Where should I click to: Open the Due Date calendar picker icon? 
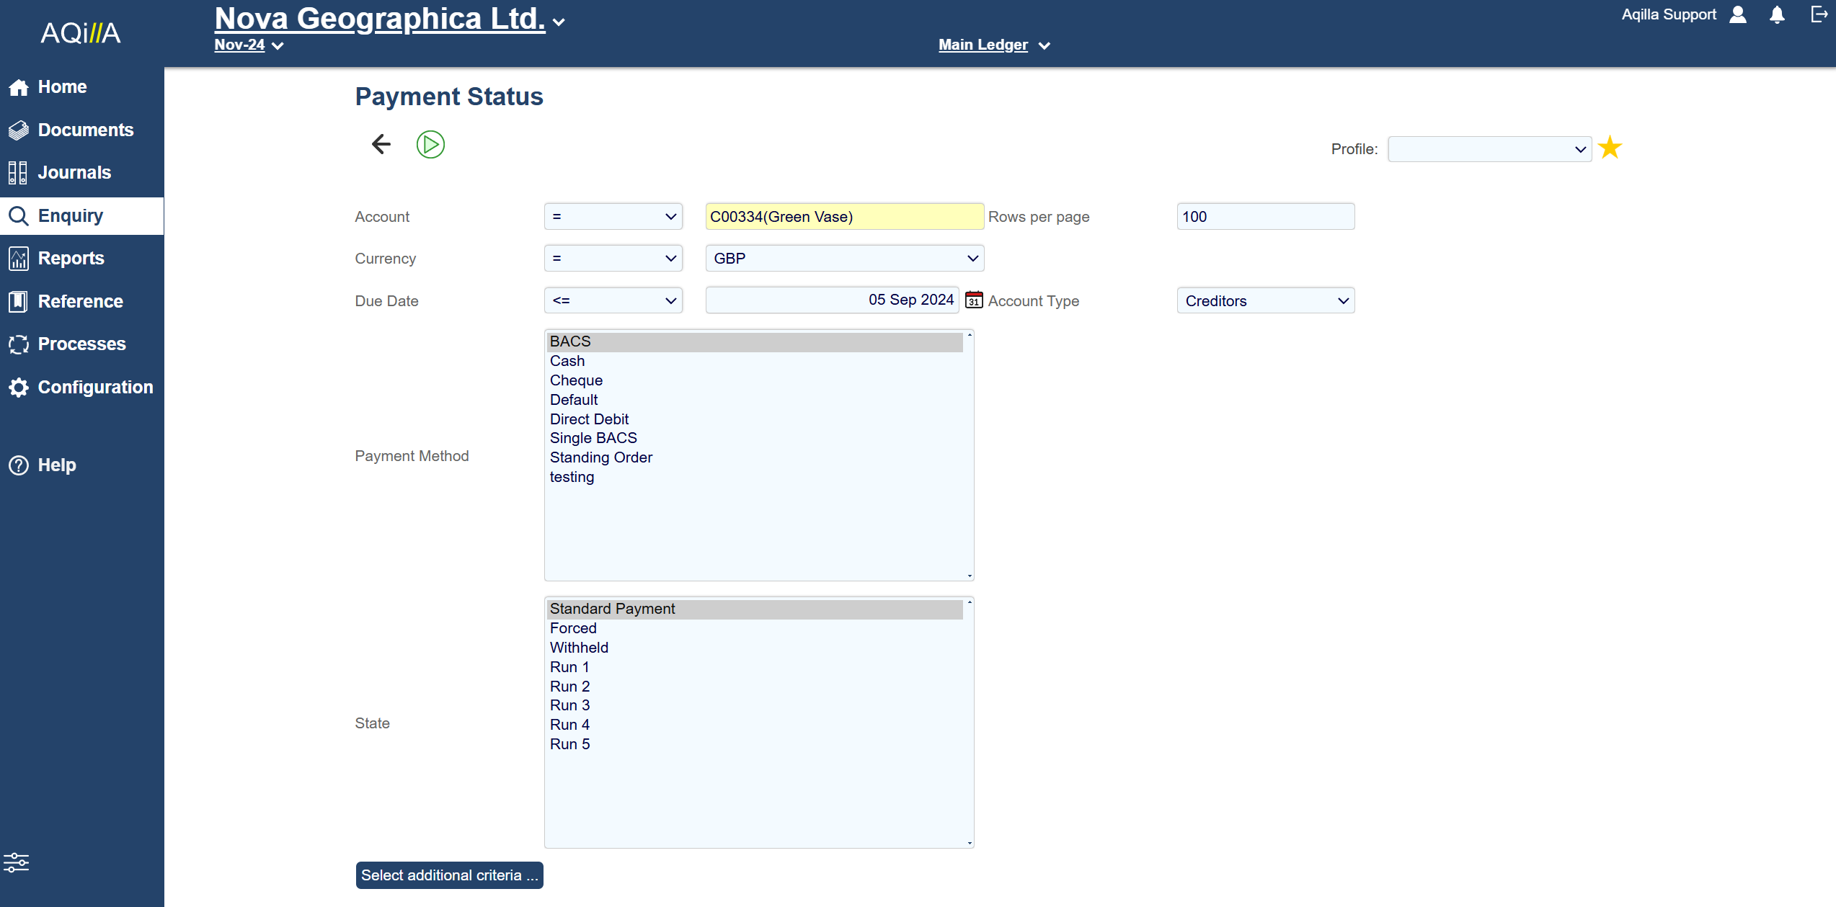(973, 300)
